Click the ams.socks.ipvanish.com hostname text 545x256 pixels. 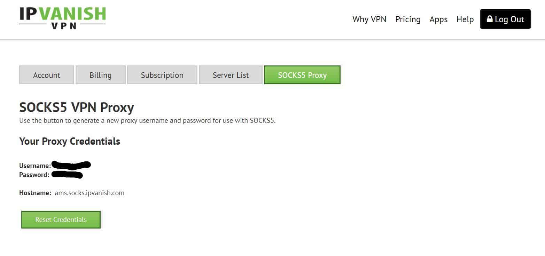[x=89, y=193]
